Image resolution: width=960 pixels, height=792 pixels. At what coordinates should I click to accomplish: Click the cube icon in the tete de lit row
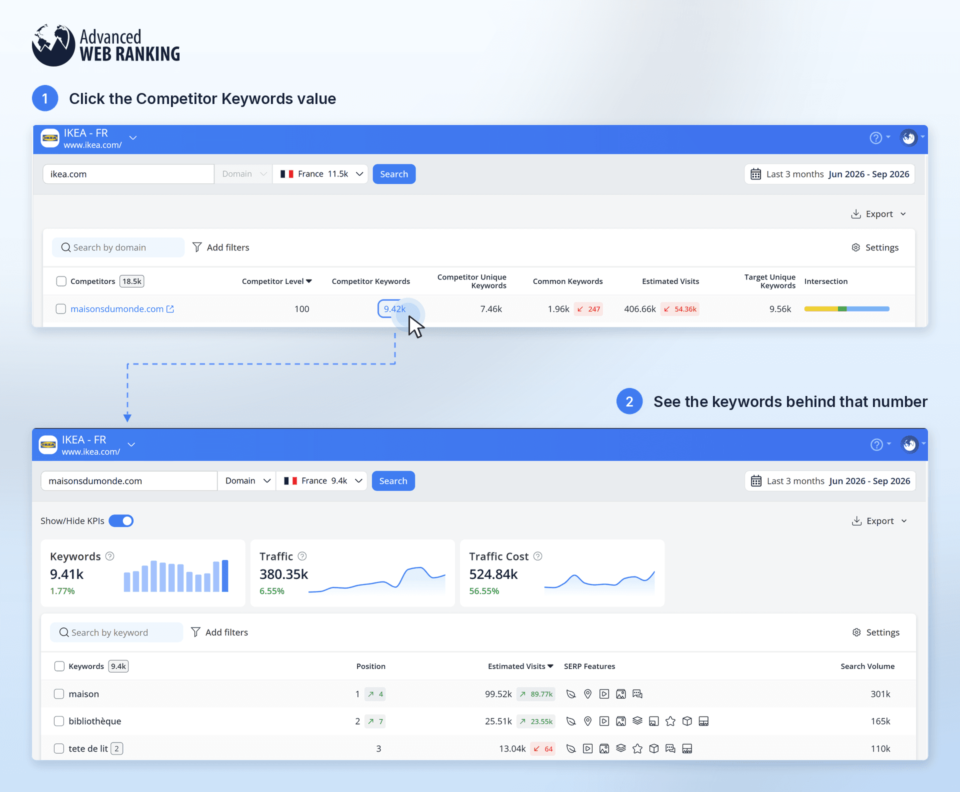click(654, 748)
